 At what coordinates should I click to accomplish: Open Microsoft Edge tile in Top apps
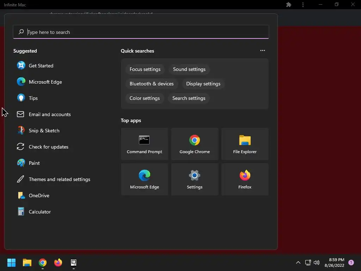145,179
